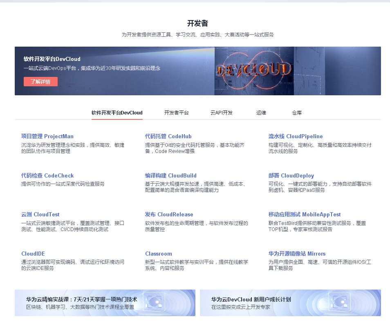This screenshot has height=328, width=390.
Task: Click the 华为云精编实战课 promotional banner
Action: (105, 303)
